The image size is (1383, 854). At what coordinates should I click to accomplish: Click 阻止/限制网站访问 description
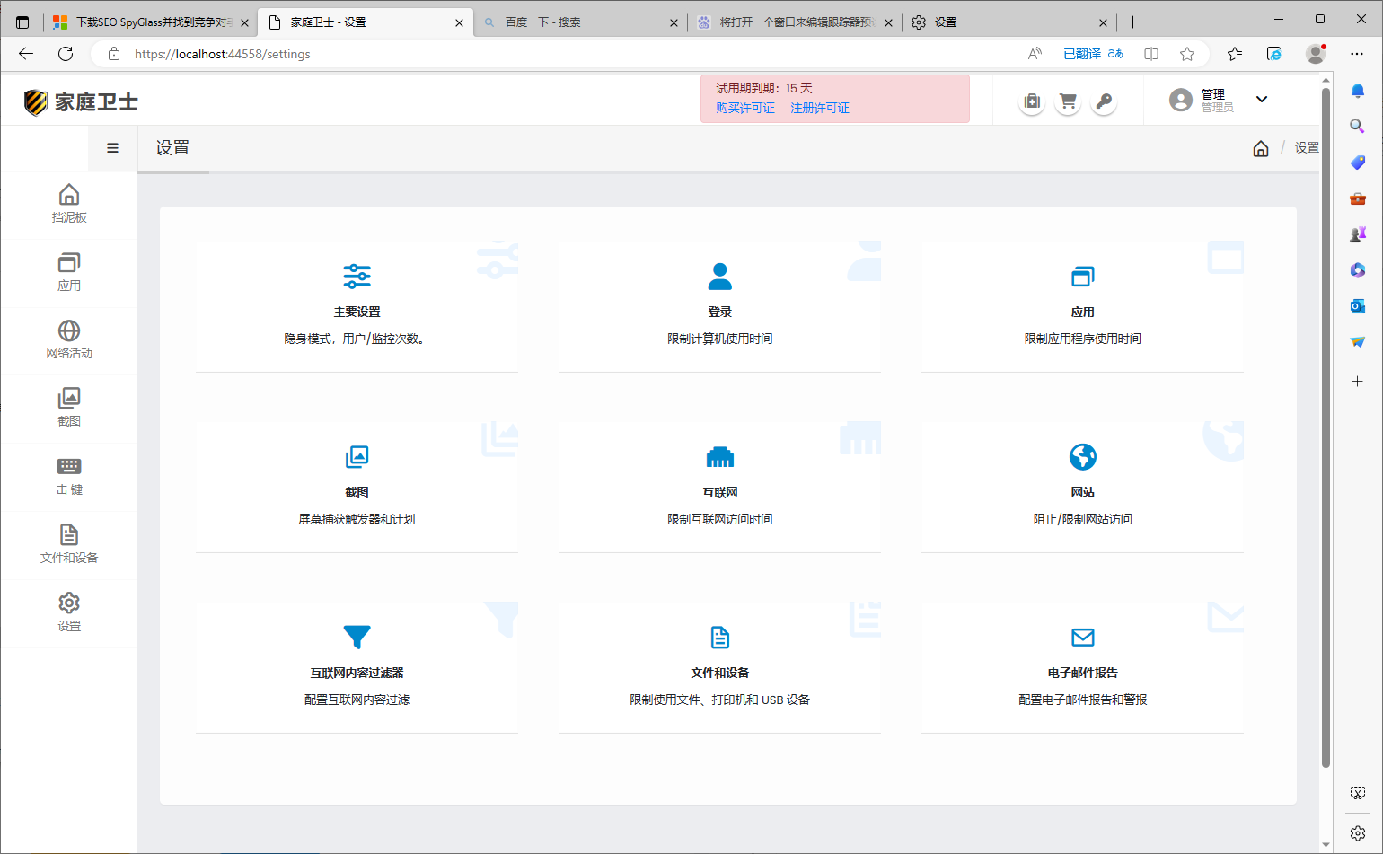click(x=1083, y=519)
